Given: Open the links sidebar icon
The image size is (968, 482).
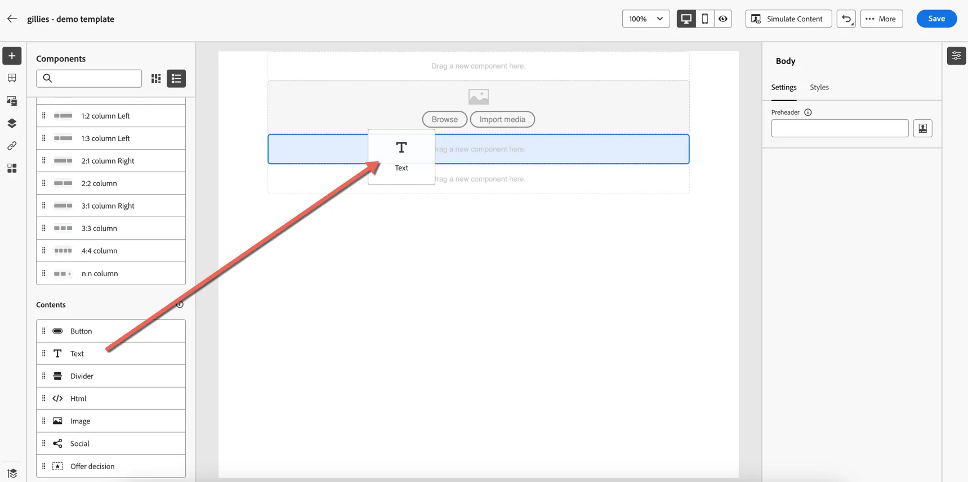Looking at the screenshot, I should [12, 146].
